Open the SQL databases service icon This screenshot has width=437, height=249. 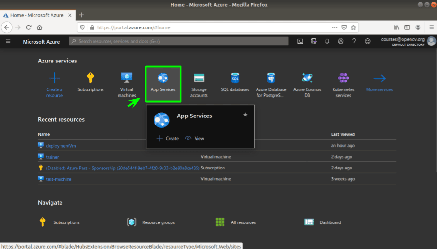coord(235,78)
